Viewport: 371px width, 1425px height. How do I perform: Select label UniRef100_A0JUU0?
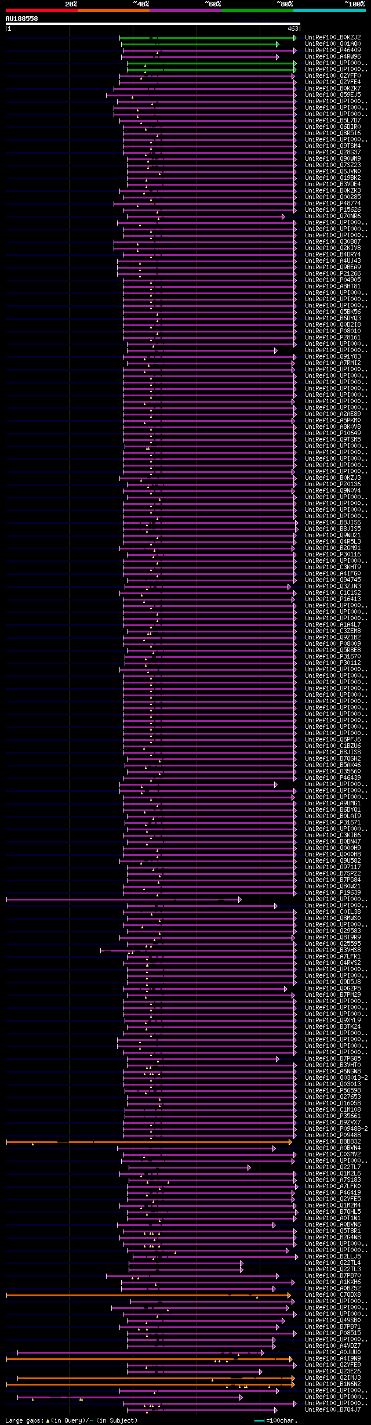(333, 1352)
